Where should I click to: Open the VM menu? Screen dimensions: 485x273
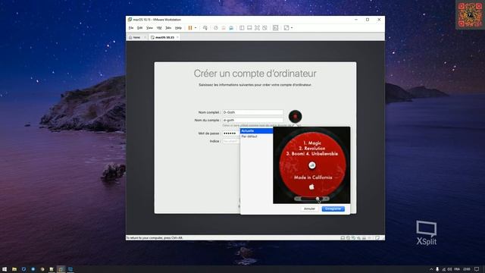point(159,28)
